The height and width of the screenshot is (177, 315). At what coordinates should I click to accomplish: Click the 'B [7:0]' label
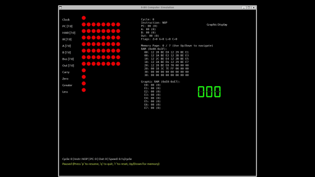pyautogui.click(x=66, y=52)
